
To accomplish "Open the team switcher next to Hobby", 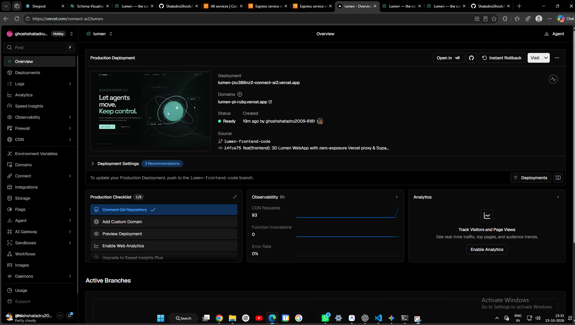I will click(71, 34).
